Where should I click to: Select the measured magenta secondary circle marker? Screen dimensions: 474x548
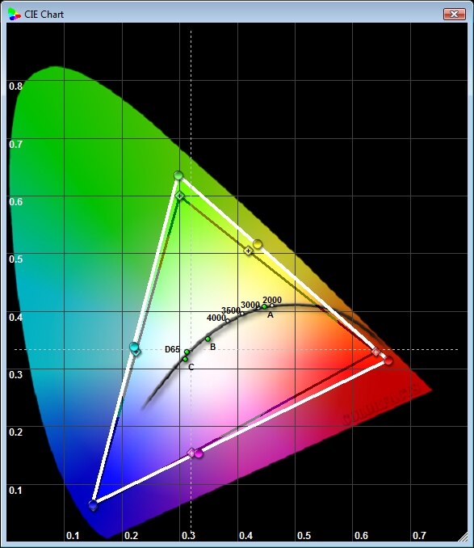(x=199, y=453)
